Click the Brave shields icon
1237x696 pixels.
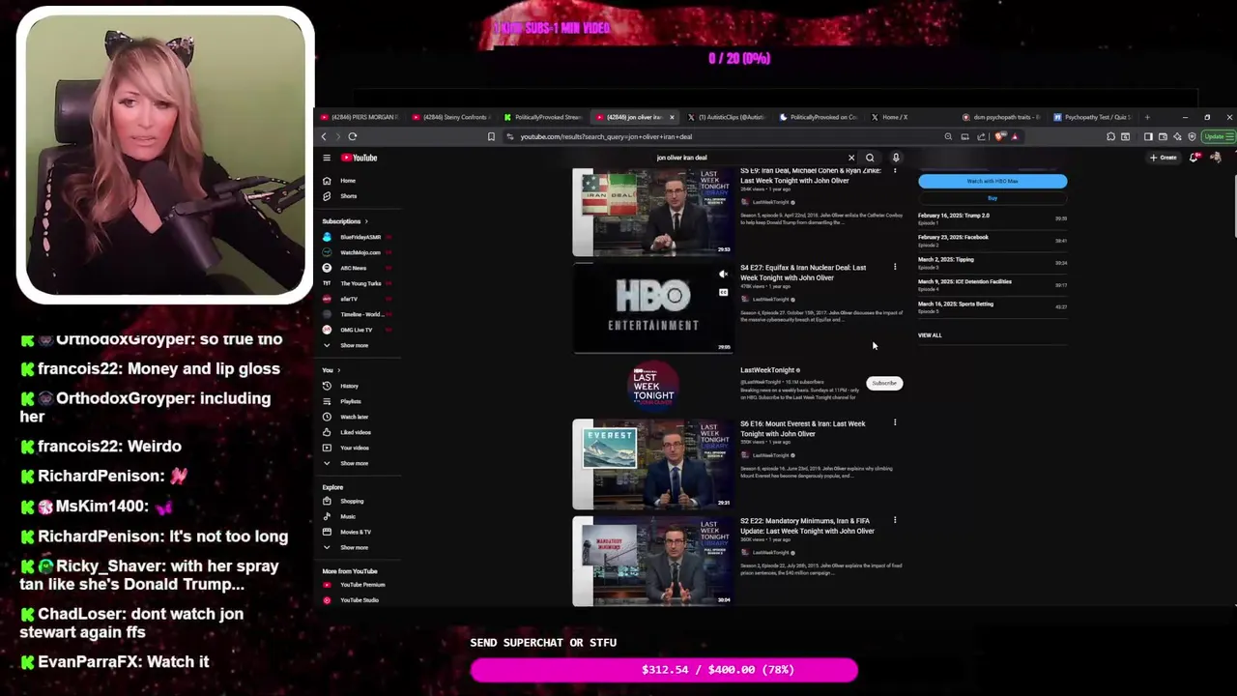pos(999,136)
